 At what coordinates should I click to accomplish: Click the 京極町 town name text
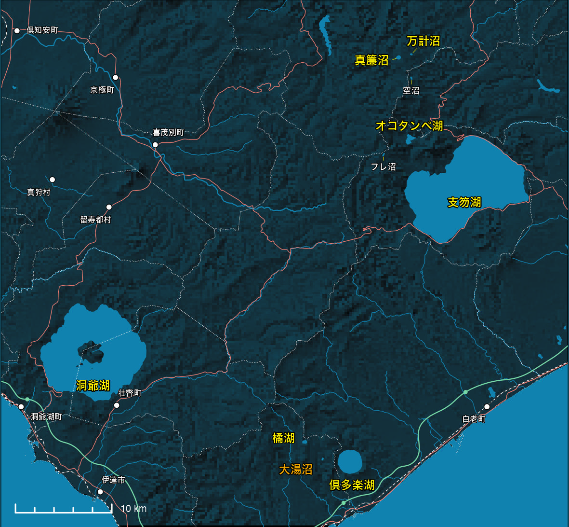pyautogui.click(x=102, y=90)
